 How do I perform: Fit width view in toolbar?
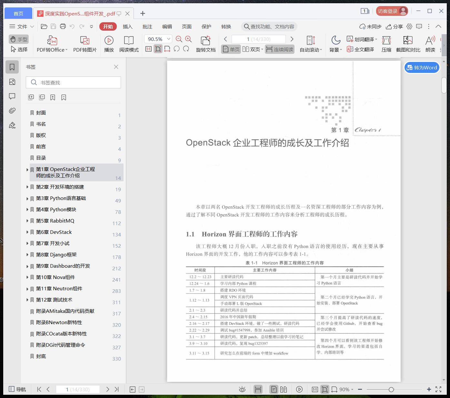coord(167,49)
